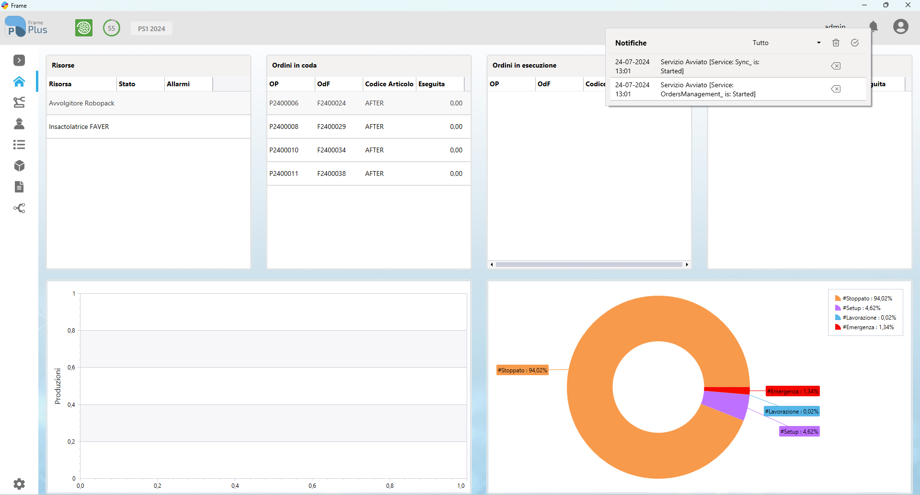Click the green wheel logo button
Viewport: 920px width, 495px height.
pyautogui.click(x=84, y=28)
